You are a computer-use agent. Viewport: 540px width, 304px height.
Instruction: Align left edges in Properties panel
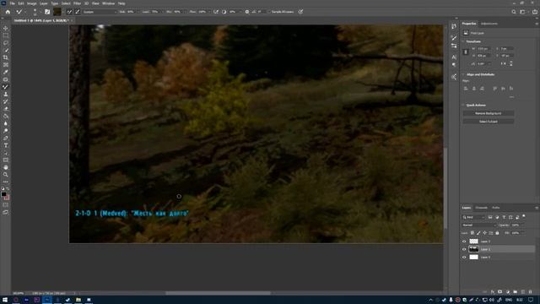coord(466,89)
